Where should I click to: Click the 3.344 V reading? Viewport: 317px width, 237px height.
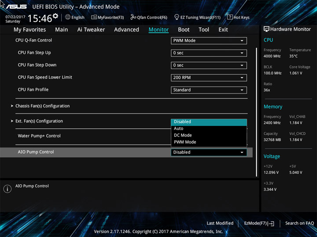click(270, 190)
